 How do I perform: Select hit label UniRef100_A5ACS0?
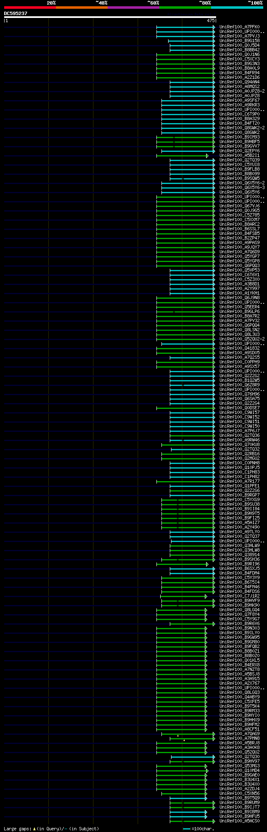[x=239, y=821]
